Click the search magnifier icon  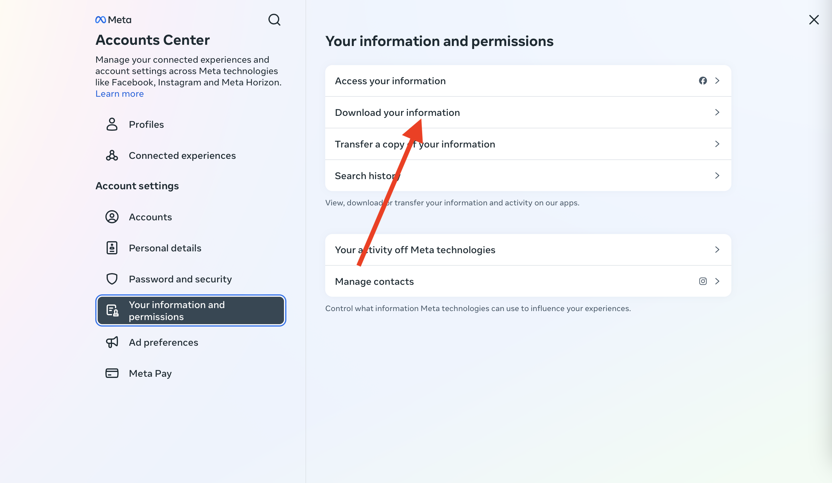(274, 20)
